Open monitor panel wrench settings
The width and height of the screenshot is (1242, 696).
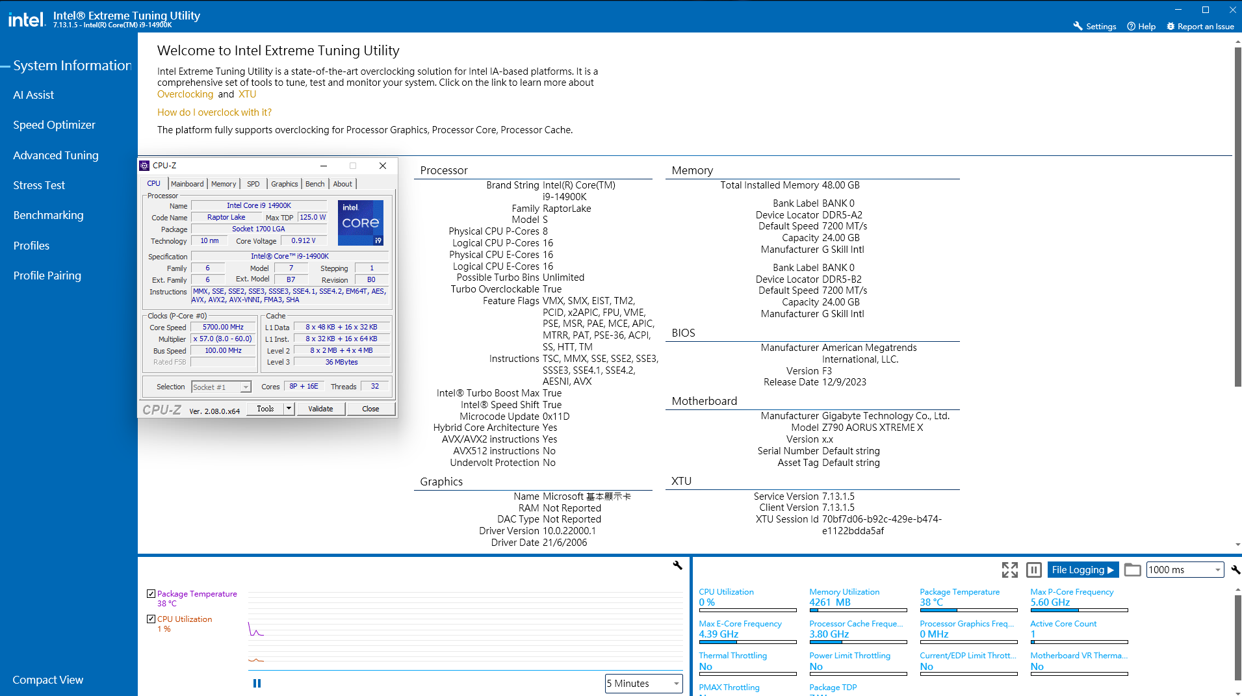[x=1236, y=570]
